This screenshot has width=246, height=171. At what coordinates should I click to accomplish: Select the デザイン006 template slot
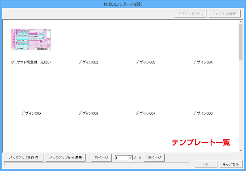tap(88, 113)
